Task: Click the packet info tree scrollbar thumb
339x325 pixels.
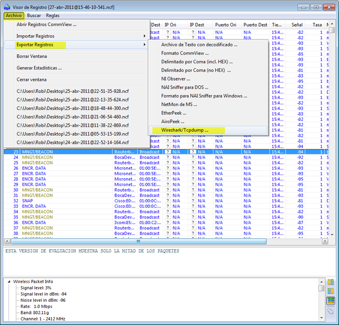Action: [x=322, y=288]
